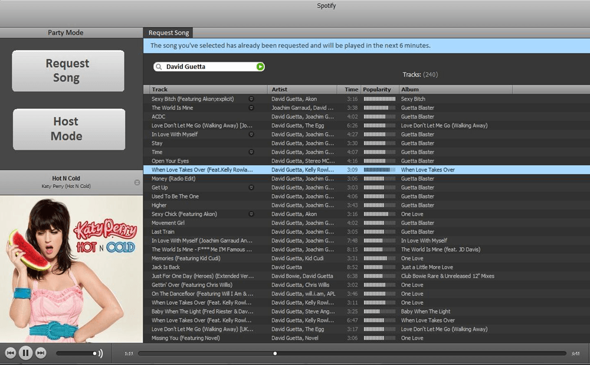Open dropdown for In Love With Myself
The width and height of the screenshot is (590, 365).
[x=251, y=134]
